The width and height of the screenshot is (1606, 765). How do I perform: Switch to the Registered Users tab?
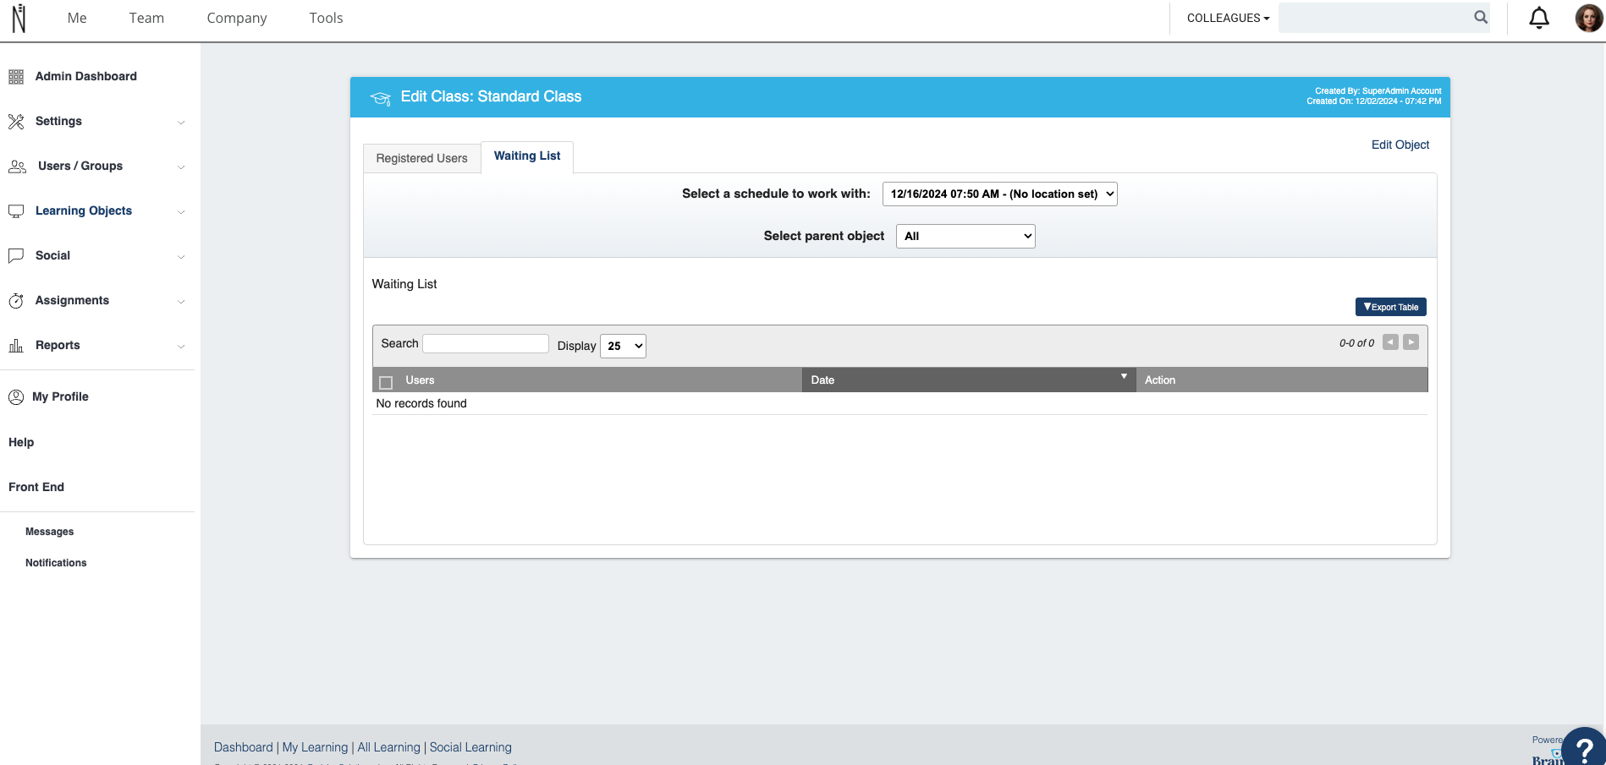point(421,158)
